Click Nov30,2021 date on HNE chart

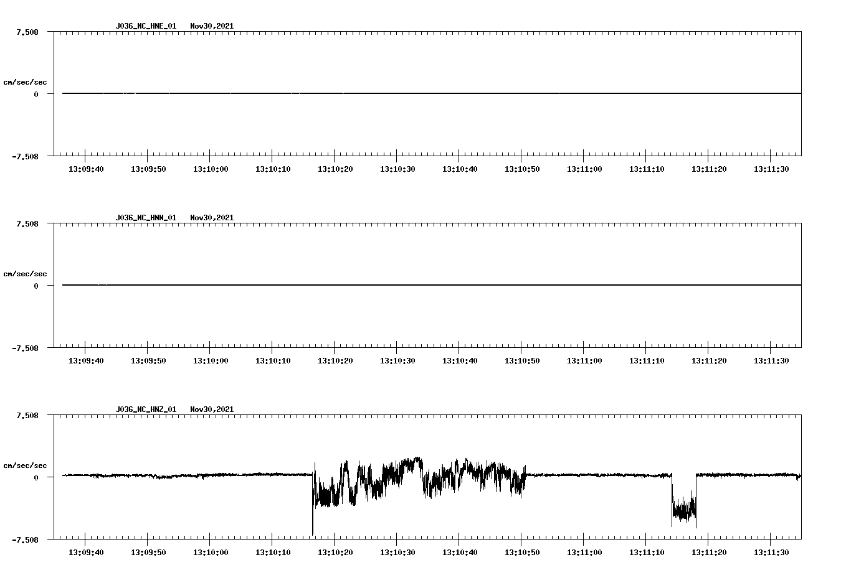coord(212,26)
